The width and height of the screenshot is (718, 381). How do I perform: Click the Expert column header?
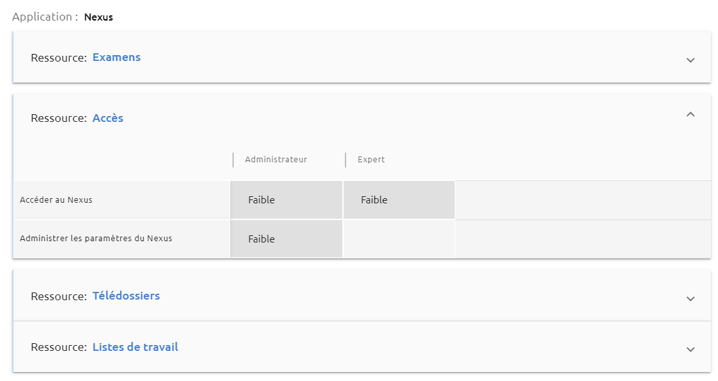371,160
